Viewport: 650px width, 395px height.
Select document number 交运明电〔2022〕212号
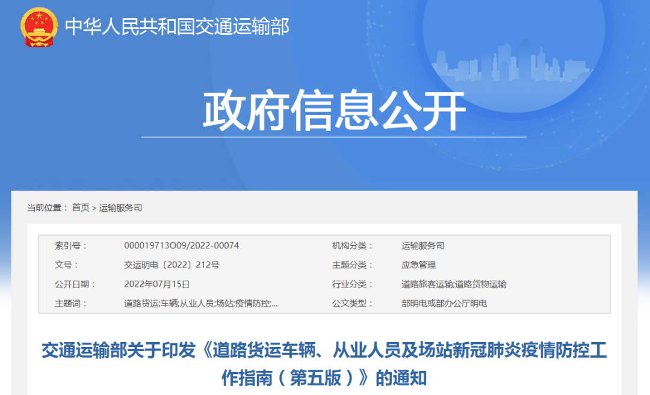(172, 265)
